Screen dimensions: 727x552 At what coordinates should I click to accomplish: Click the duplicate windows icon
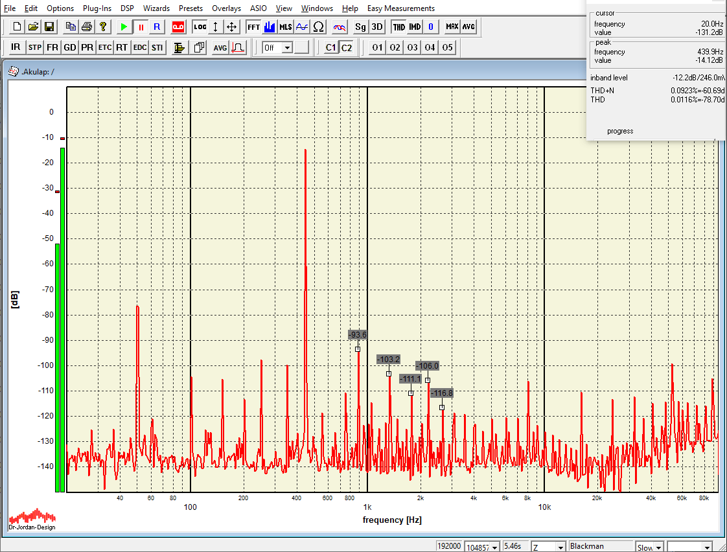(200, 47)
